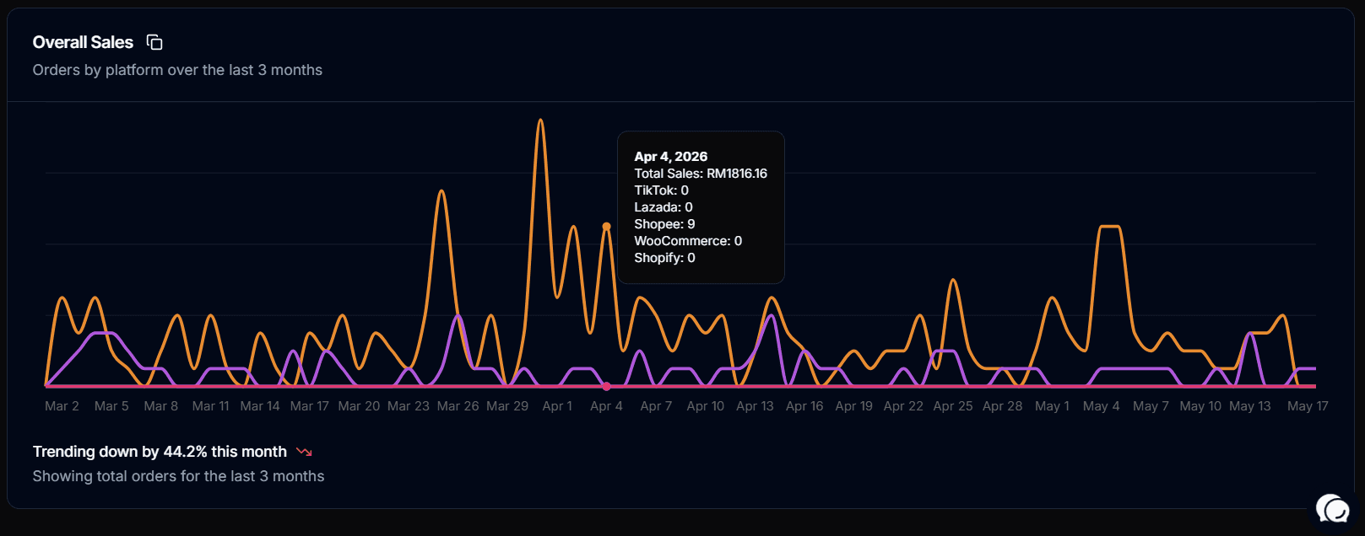Select the pink baseline data point at Apr 4

pyautogui.click(x=606, y=386)
